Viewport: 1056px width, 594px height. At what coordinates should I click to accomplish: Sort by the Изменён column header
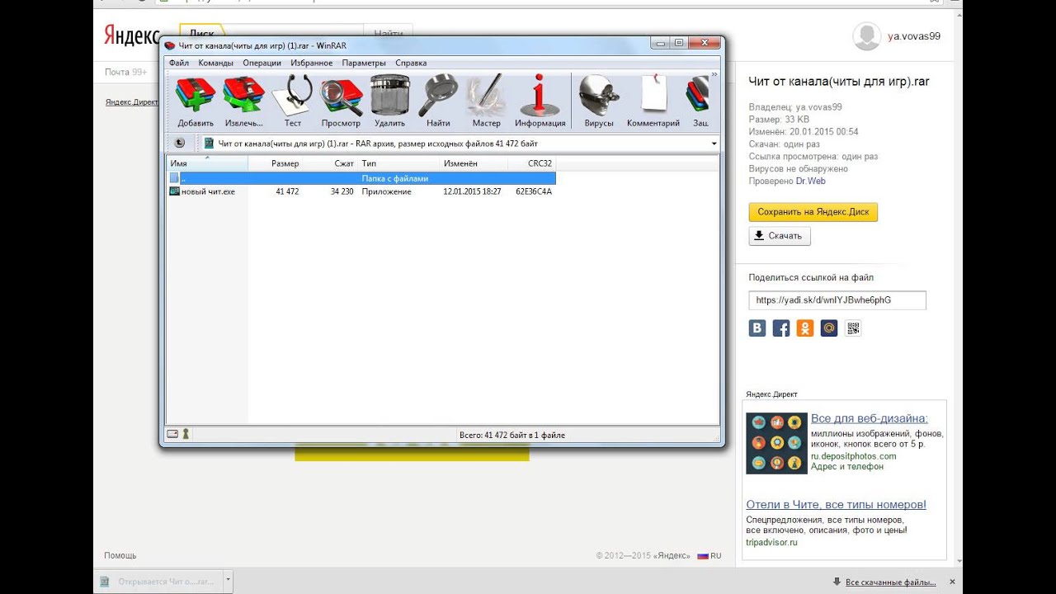click(474, 163)
